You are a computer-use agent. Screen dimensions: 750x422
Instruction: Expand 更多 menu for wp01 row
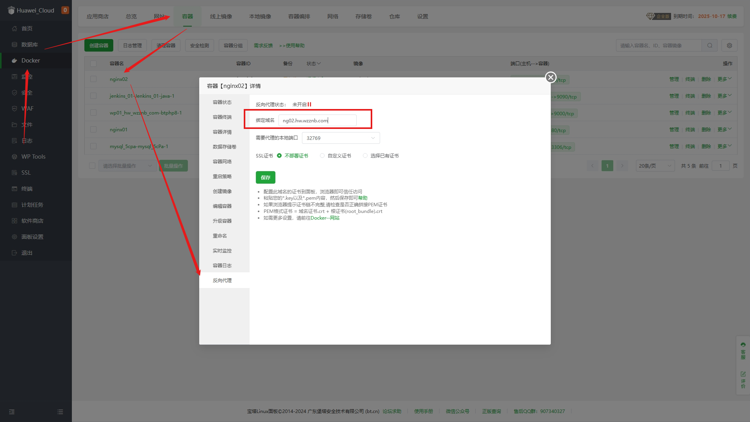724,113
